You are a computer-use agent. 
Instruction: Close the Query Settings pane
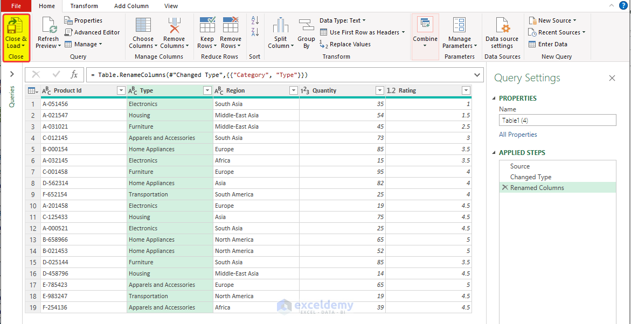click(612, 78)
